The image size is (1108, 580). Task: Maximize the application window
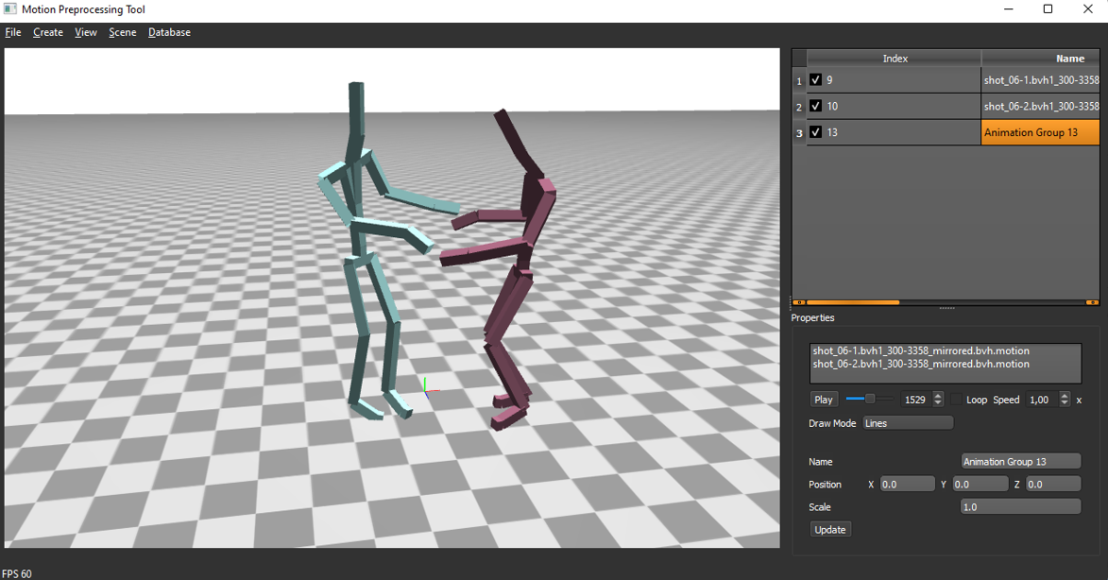pos(1048,9)
